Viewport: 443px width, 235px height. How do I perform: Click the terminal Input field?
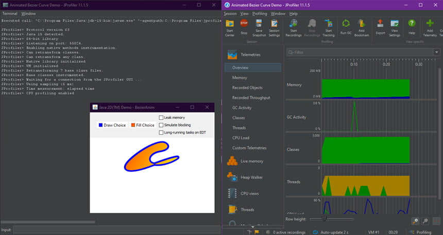(x=117, y=230)
